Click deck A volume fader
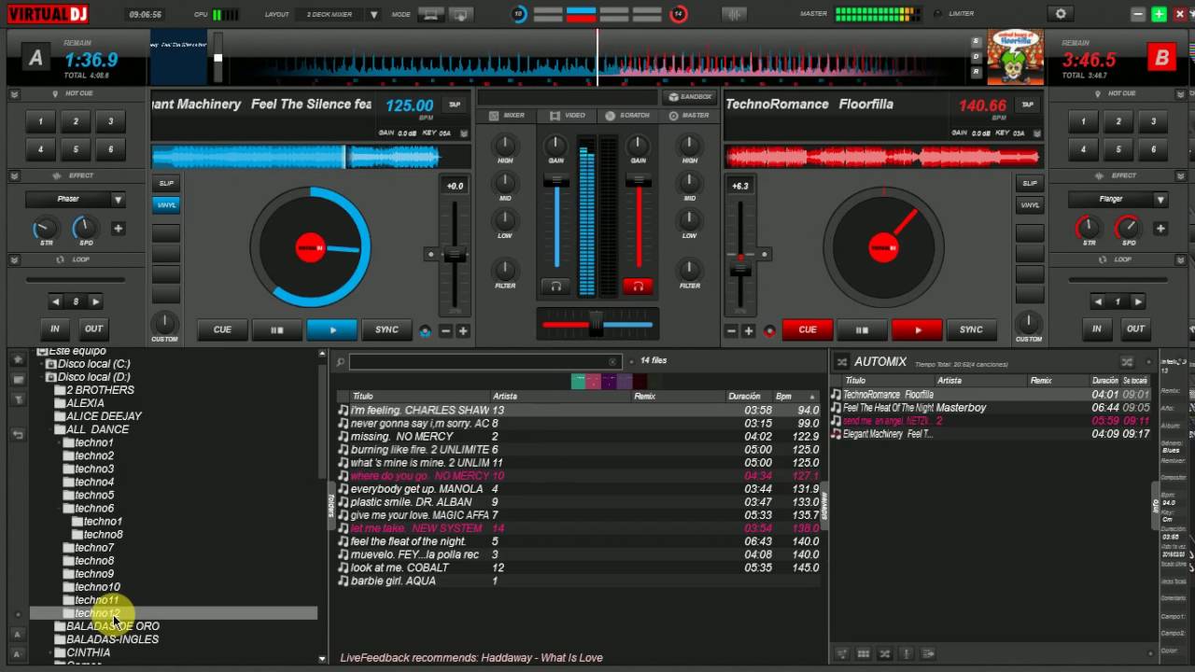Image resolution: width=1195 pixels, height=672 pixels. point(556,180)
